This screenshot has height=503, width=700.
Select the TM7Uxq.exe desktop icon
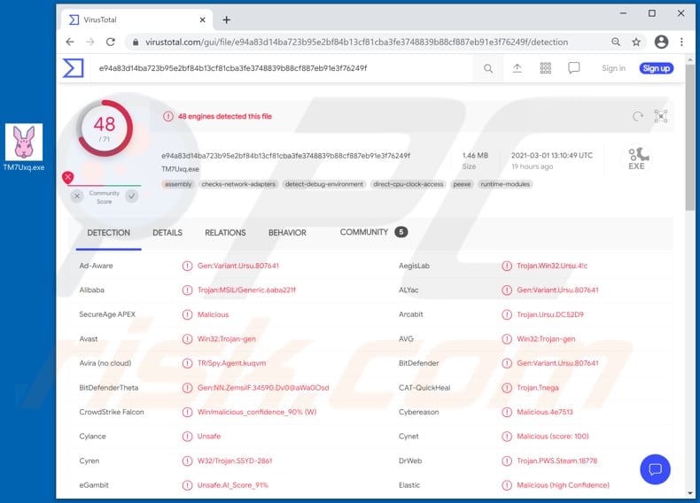(x=24, y=148)
